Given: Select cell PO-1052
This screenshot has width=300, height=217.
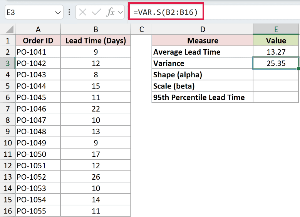Looking at the screenshot, I should click(x=38, y=177).
